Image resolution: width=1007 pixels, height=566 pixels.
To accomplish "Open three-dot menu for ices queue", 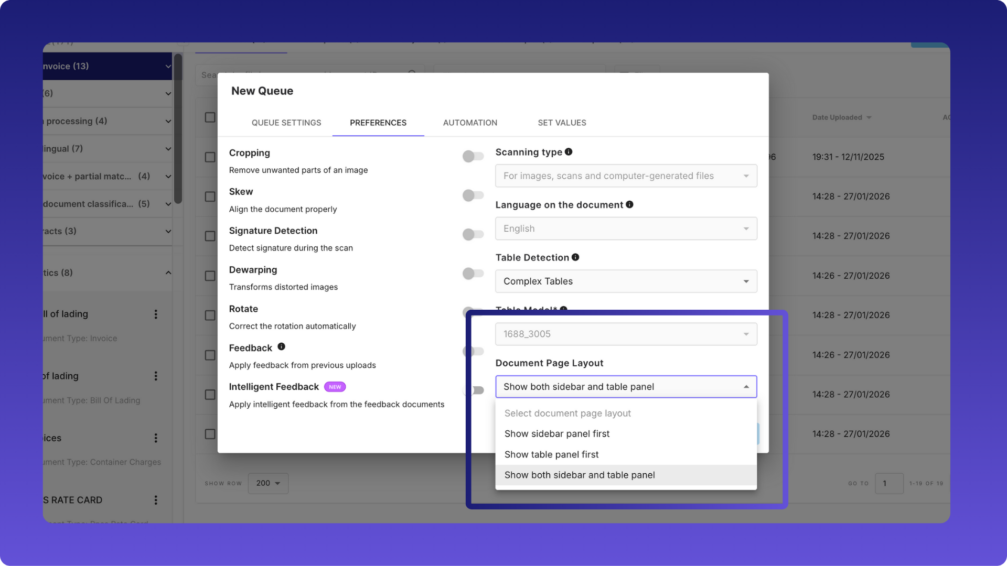I will click(156, 438).
